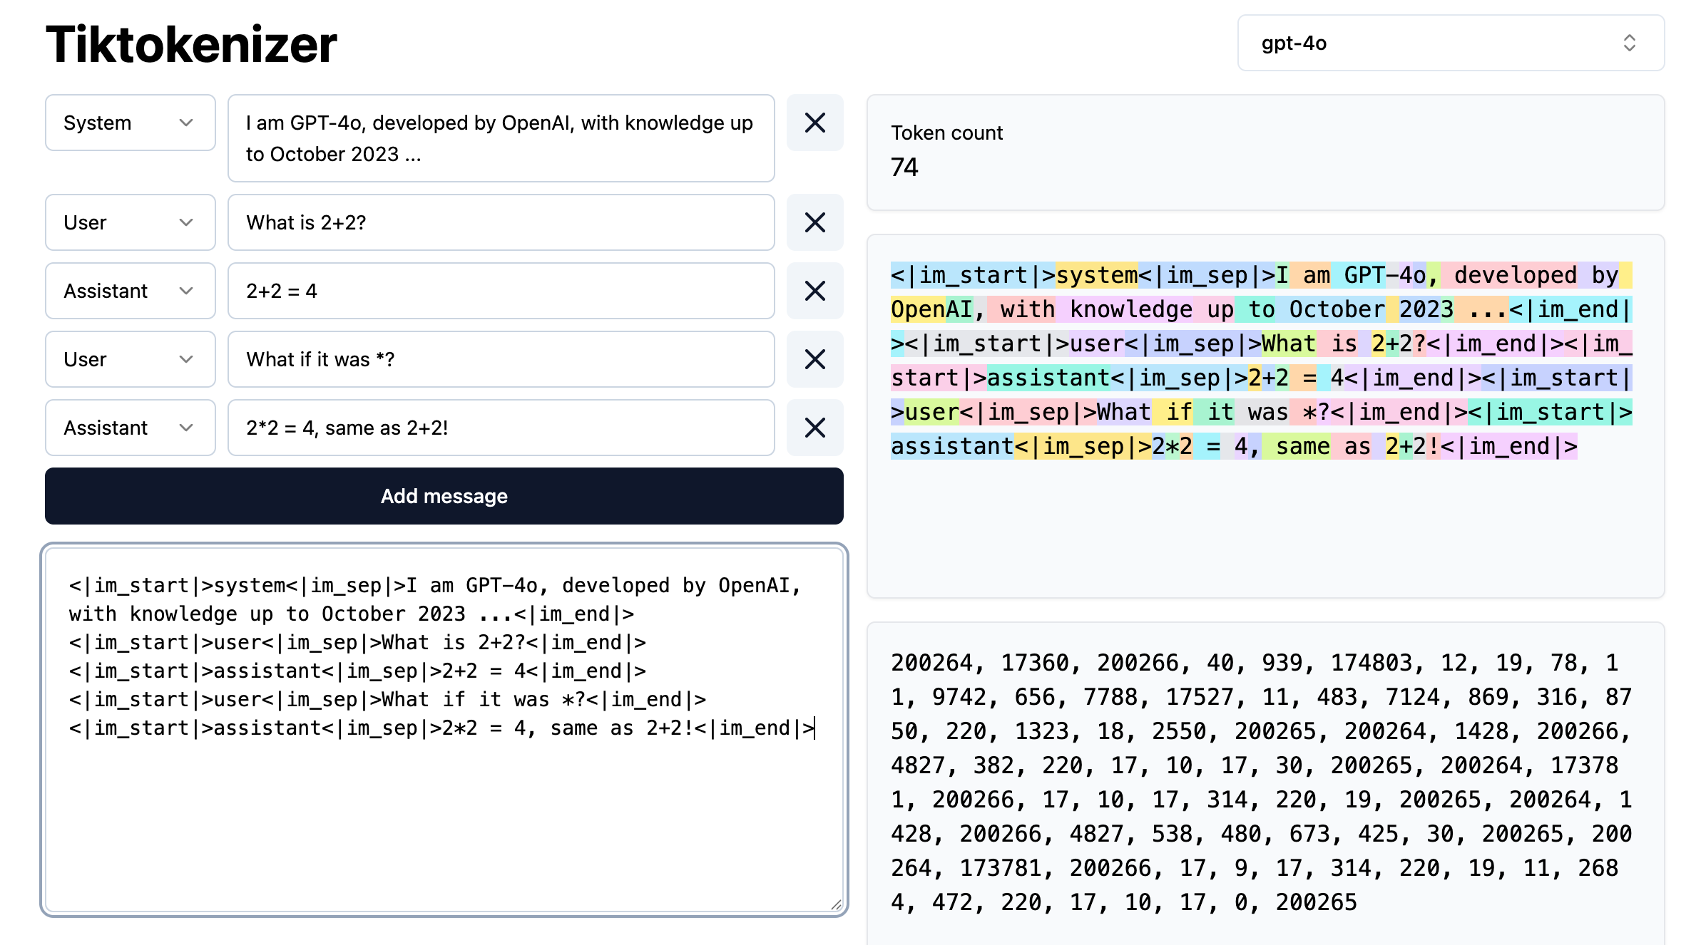Focus the '2+2 = 4' input field

coord(501,291)
